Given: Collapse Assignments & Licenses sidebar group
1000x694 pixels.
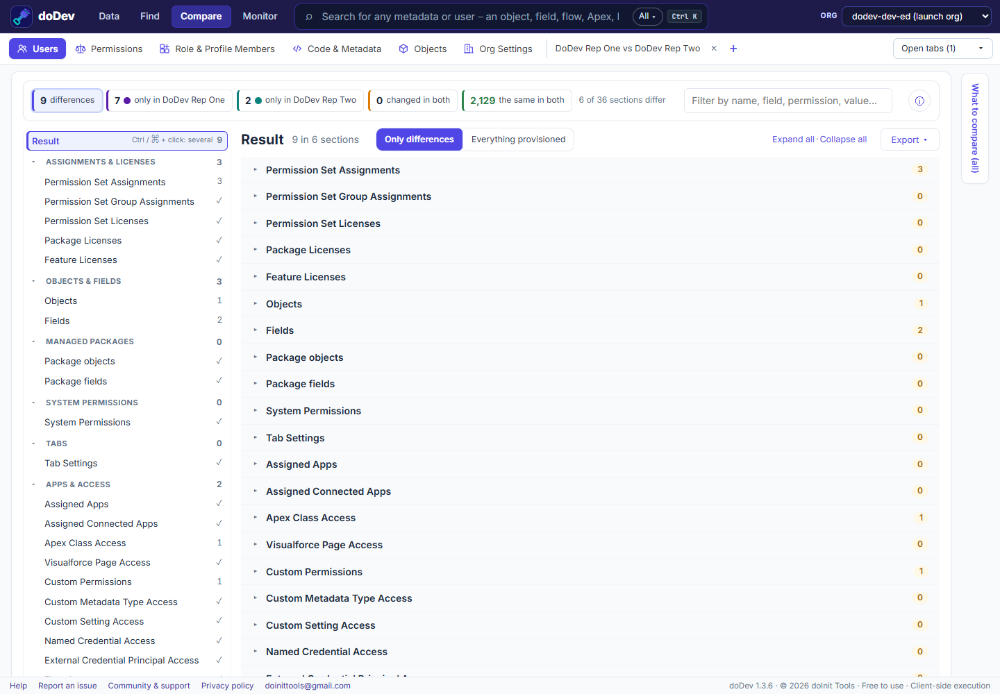Looking at the screenshot, I should tap(33, 162).
